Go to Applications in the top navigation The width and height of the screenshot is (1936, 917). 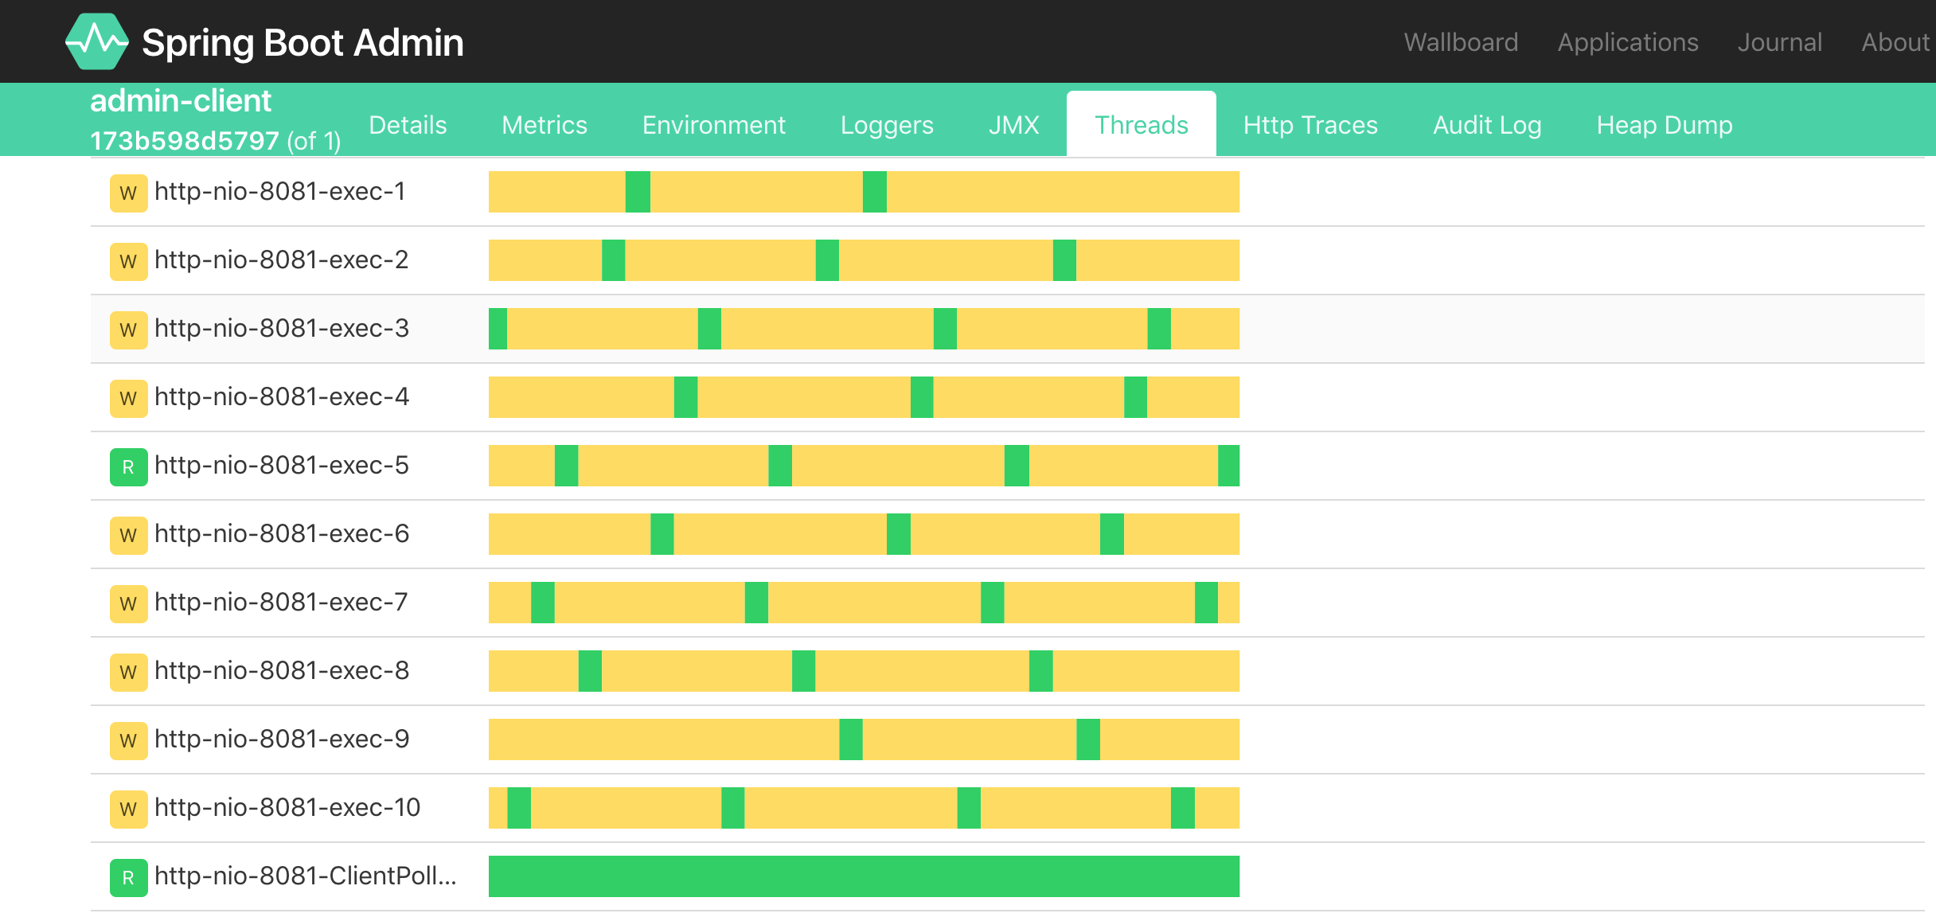pyautogui.click(x=1628, y=41)
